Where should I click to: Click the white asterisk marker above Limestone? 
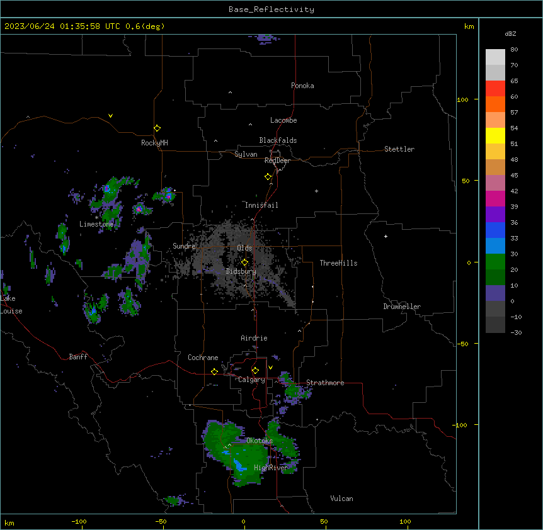click(96, 218)
